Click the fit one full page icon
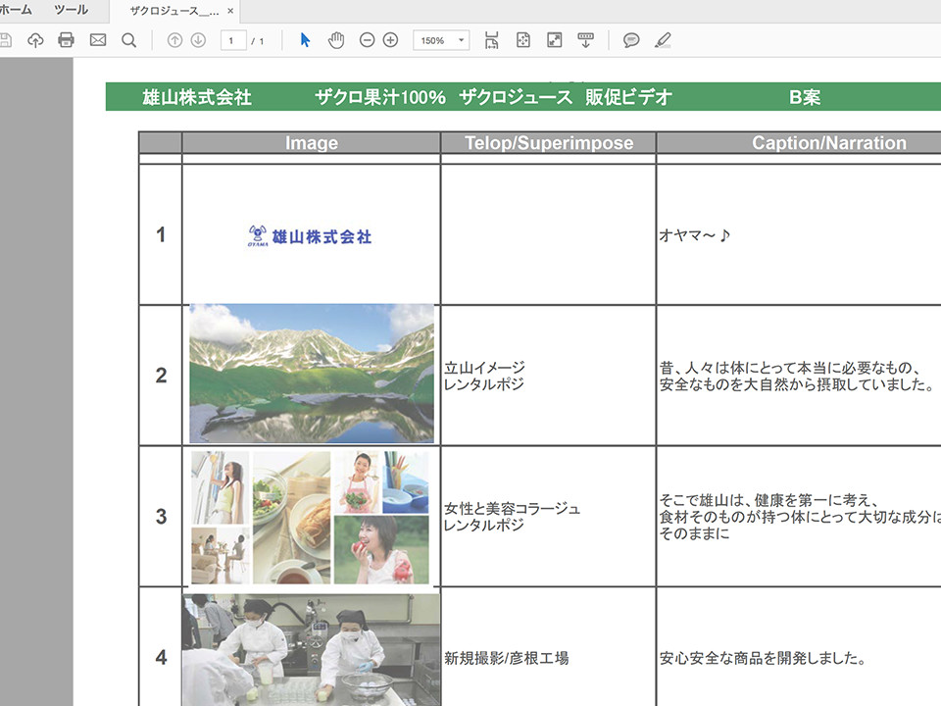 tap(523, 40)
